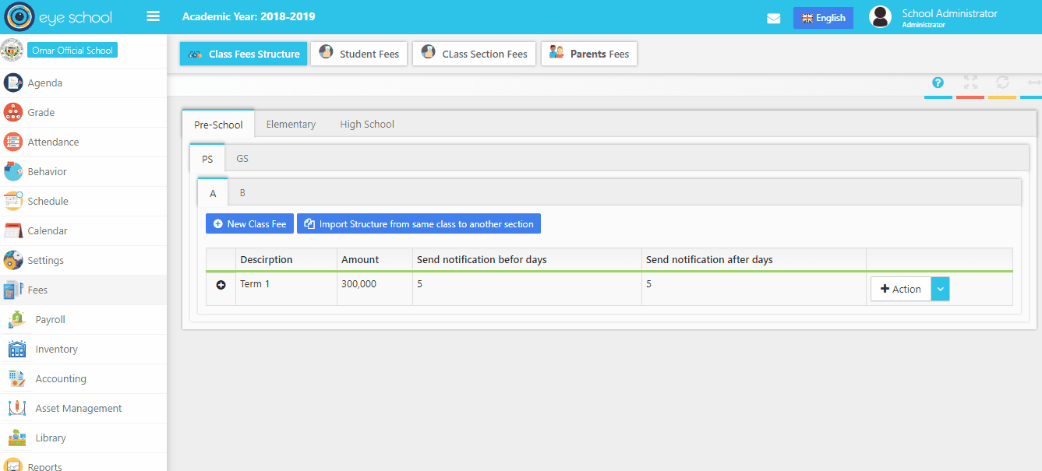Screen dimensions: 1042x471
Task: Click the Term 1 description cell
Action: click(286, 288)
